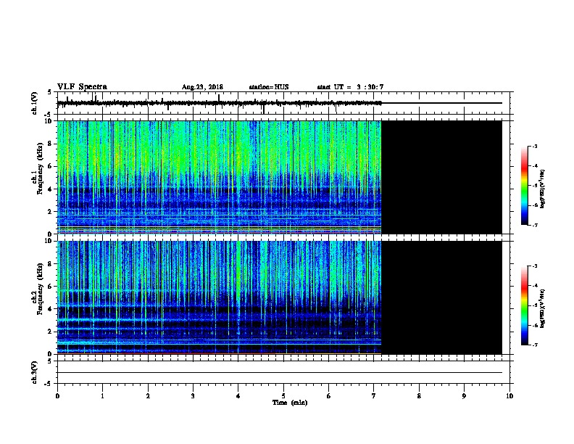Click time axis tick label 7

point(373,395)
